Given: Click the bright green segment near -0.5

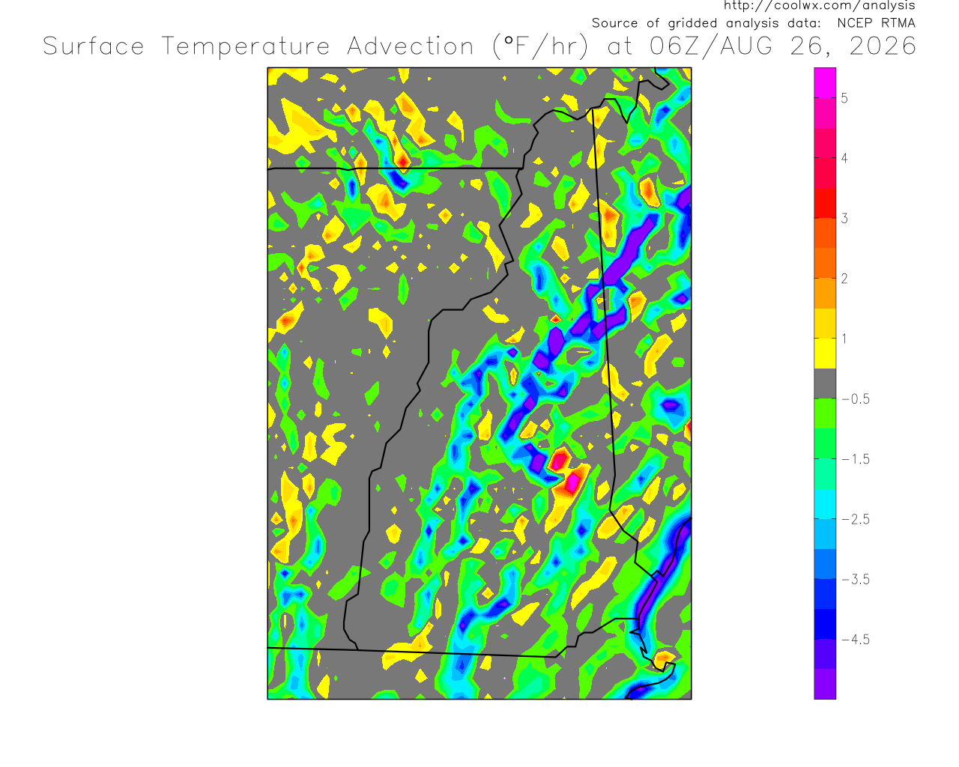Looking at the screenshot, I should click(x=825, y=413).
